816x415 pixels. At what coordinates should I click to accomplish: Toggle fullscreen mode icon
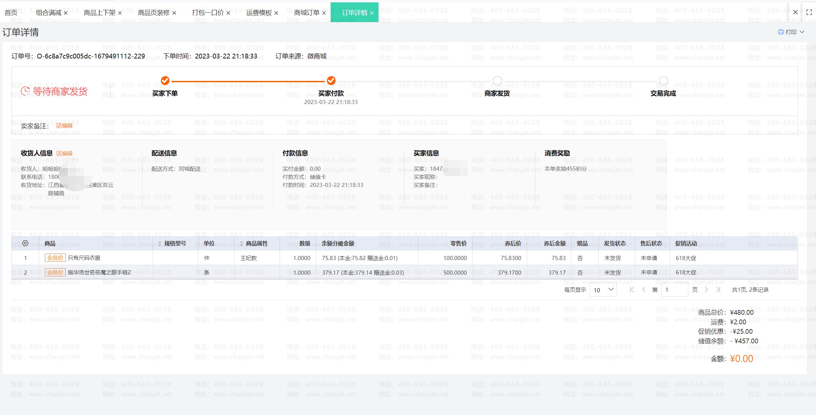click(809, 12)
